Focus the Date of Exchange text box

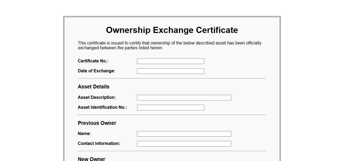point(170,71)
